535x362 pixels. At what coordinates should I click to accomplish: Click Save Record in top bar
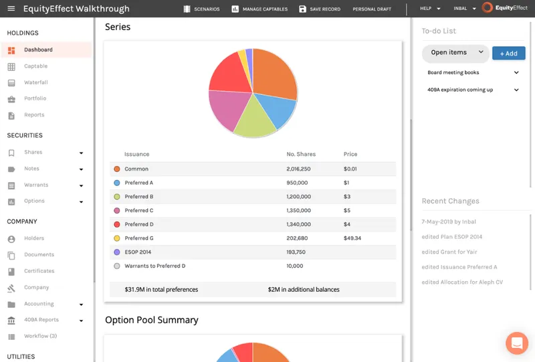tap(320, 9)
